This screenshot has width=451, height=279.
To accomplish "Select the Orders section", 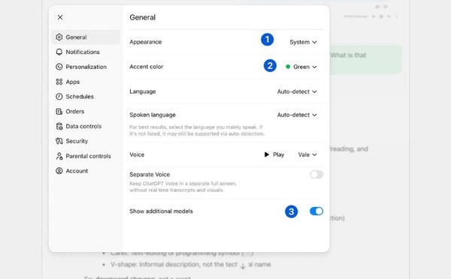I will point(86,111).
